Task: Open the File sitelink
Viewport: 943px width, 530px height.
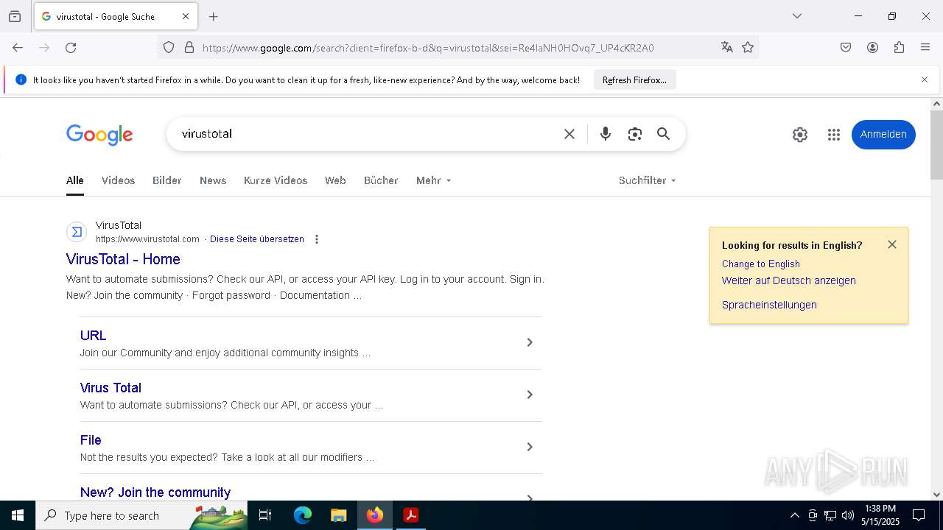Action: (x=91, y=440)
